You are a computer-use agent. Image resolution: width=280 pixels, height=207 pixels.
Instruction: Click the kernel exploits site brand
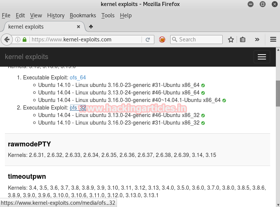point(26,57)
